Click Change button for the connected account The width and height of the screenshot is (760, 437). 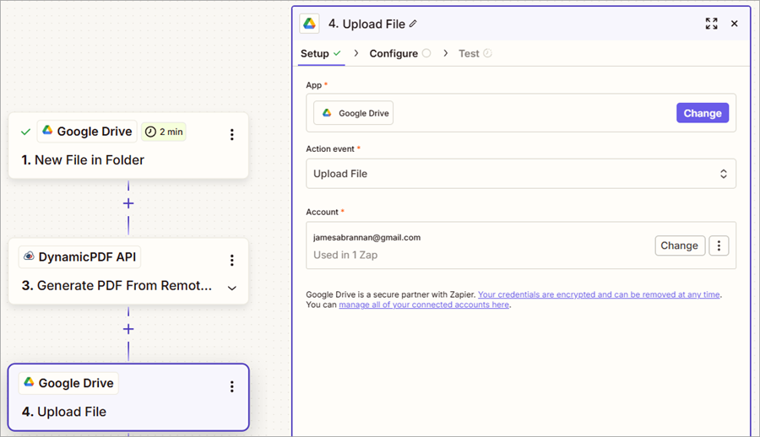click(679, 245)
